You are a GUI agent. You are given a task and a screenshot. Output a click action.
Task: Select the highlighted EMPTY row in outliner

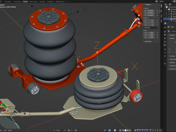(x=170, y=19)
